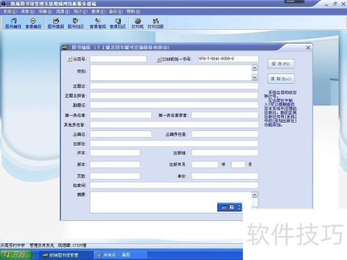Click the app icon in the main title bar
The height and width of the screenshot is (260, 347).
point(3,3)
